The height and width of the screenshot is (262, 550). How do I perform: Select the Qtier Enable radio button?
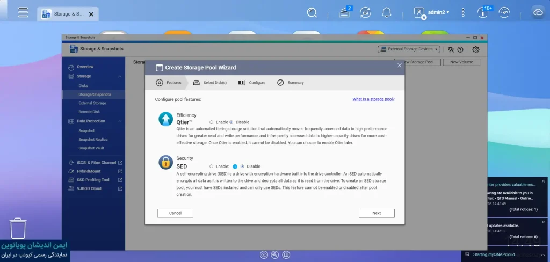pyautogui.click(x=212, y=122)
